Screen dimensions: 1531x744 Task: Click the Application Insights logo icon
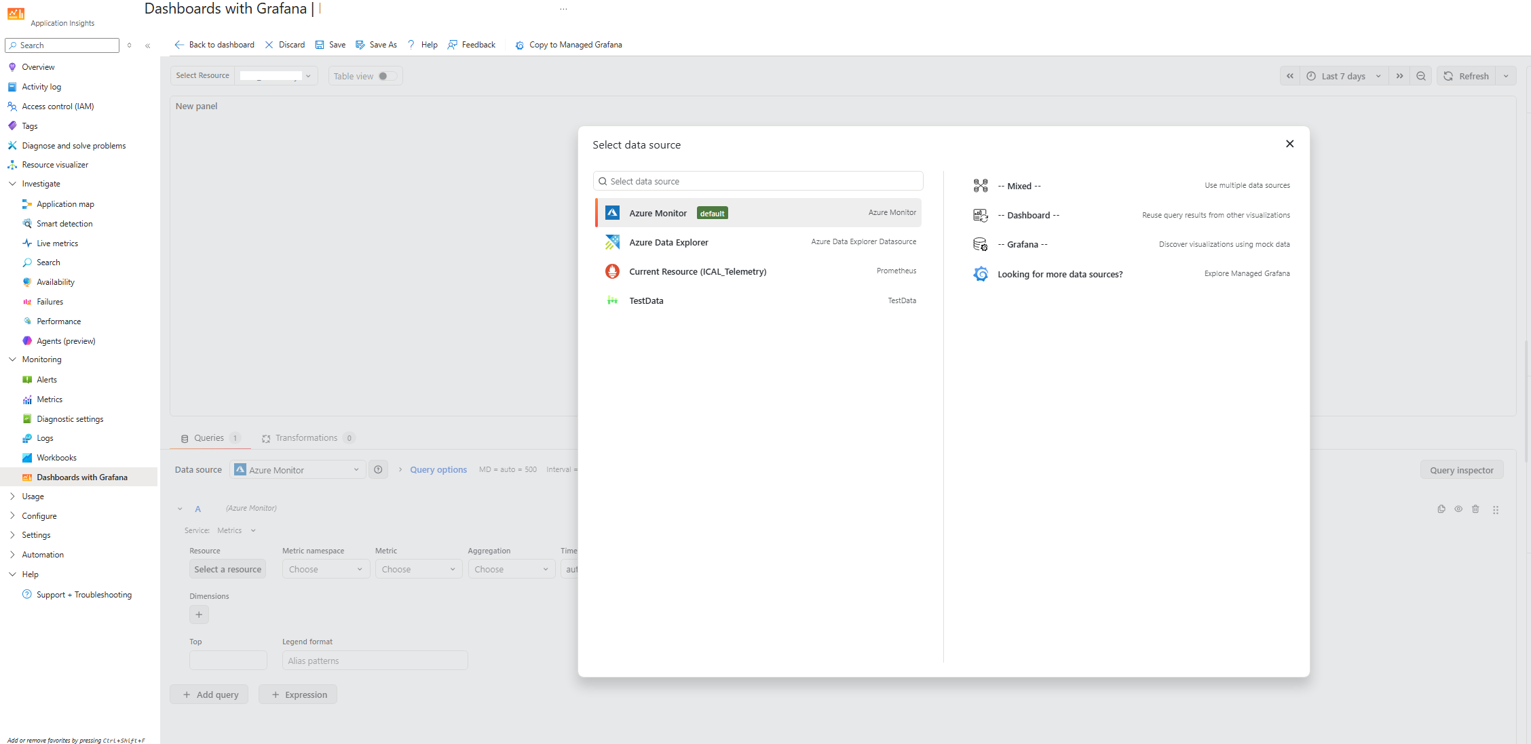tap(16, 14)
